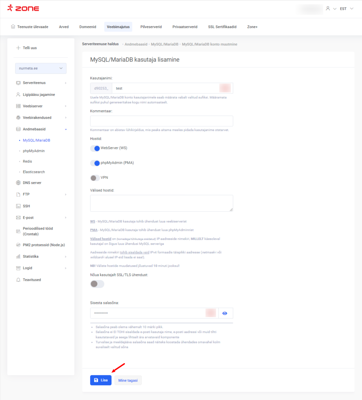Open the EST language dropdown
The height and width of the screenshot is (400, 362).
point(347,9)
